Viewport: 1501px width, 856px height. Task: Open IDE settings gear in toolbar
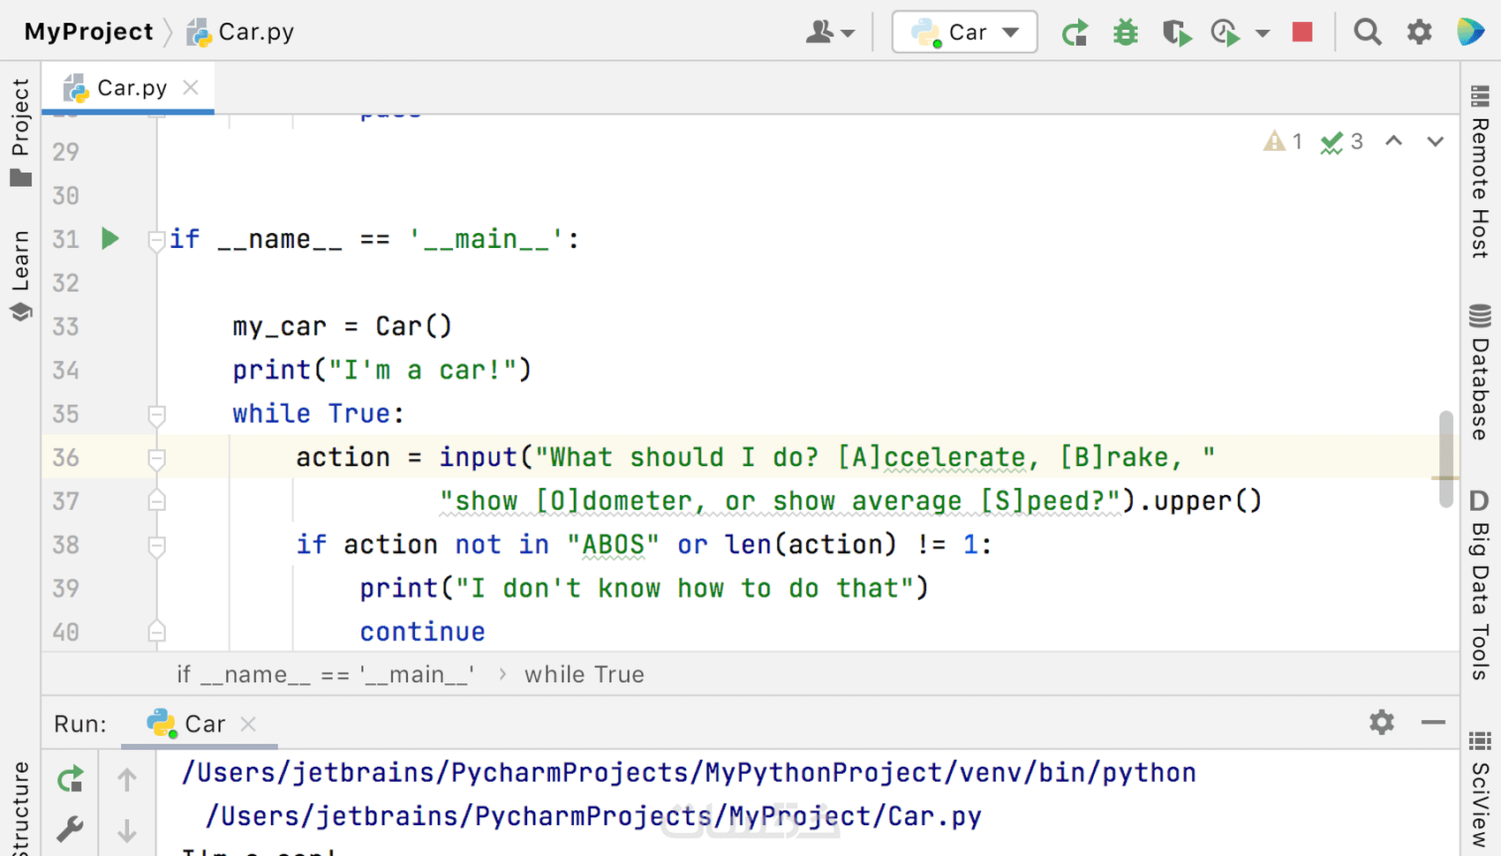click(1419, 33)
